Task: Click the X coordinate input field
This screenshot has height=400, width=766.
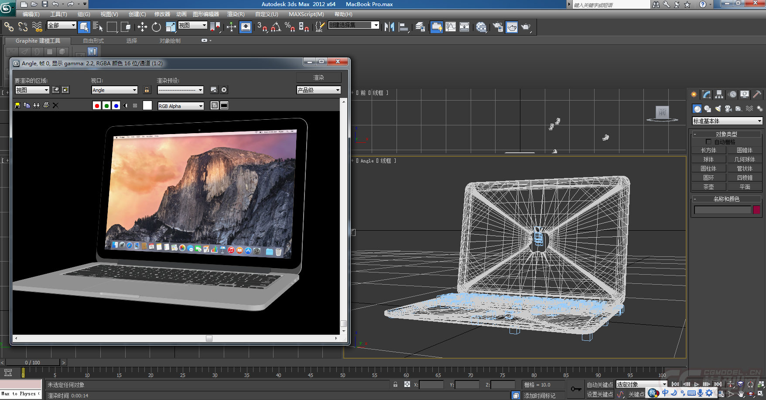Action: pos(431,385)
